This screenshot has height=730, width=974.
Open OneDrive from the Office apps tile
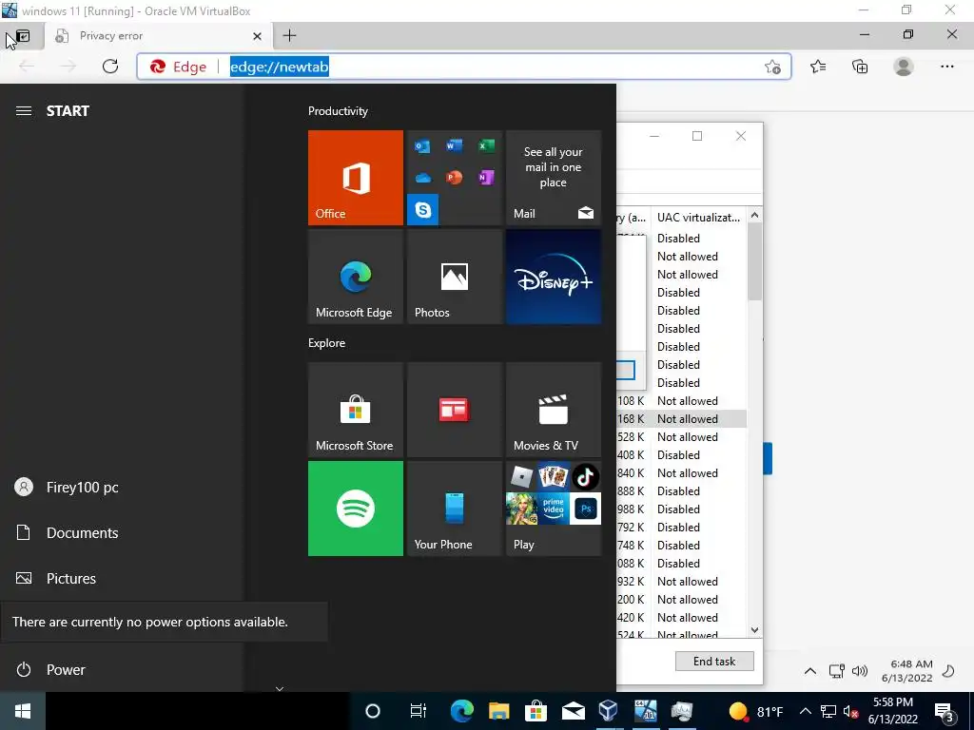click(x=422, y=178)
